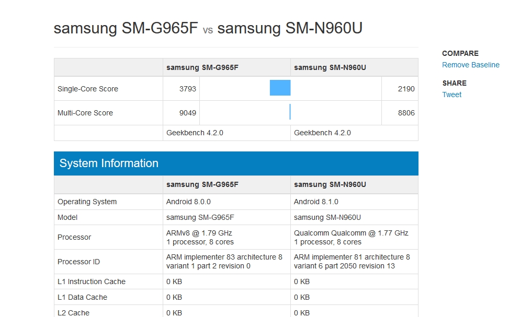Click the System Information section header
509x317 pixels.
coord(236,163)
